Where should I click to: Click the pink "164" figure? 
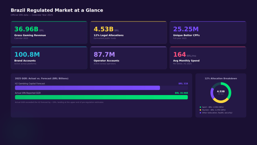tap(180, 54)
